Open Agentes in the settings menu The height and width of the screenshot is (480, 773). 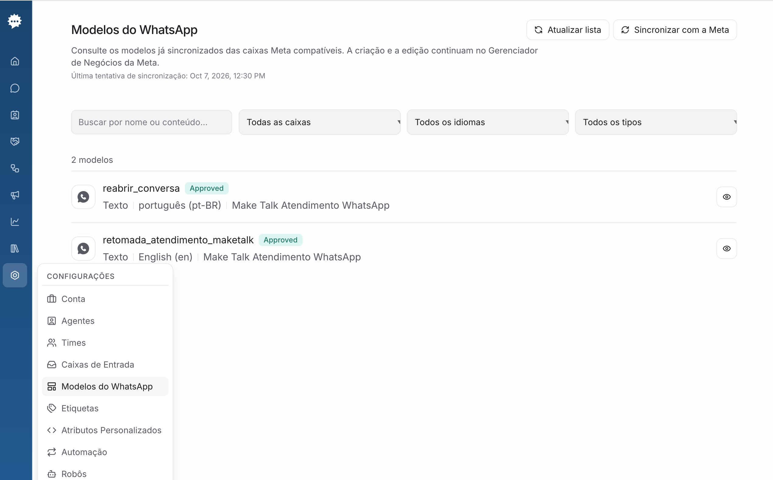(105, 321)
